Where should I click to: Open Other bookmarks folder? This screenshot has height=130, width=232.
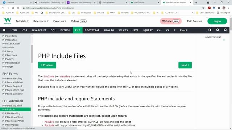click(205, 13)
